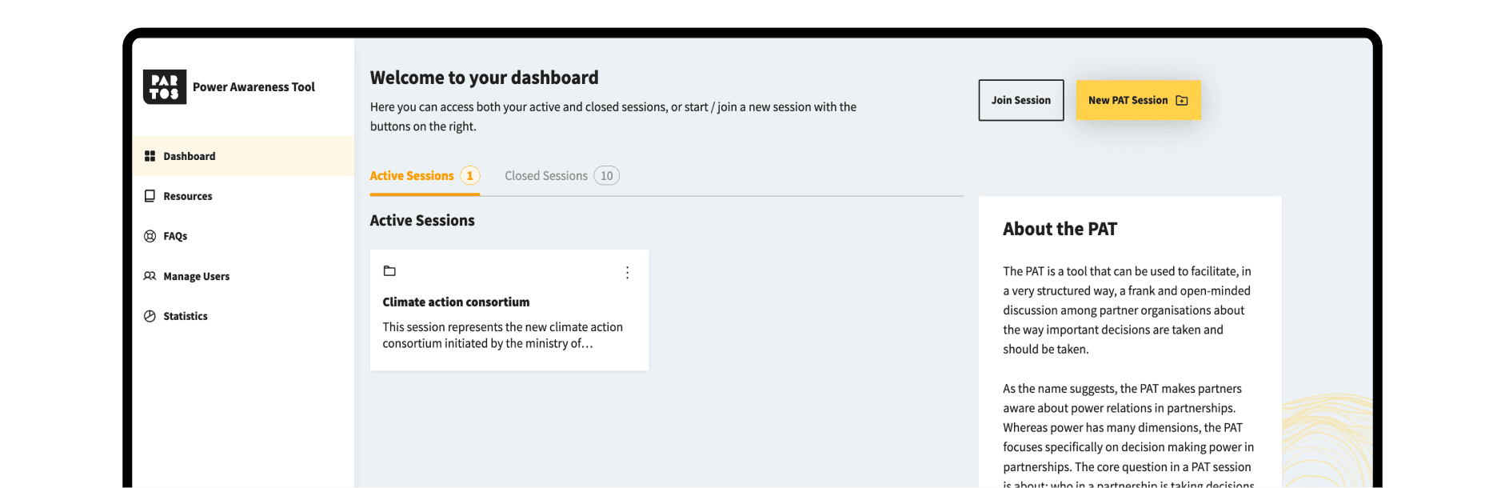The image size is (1505, 488).
Task: Open the Climate action consortium session title
Action: [456, 302]
